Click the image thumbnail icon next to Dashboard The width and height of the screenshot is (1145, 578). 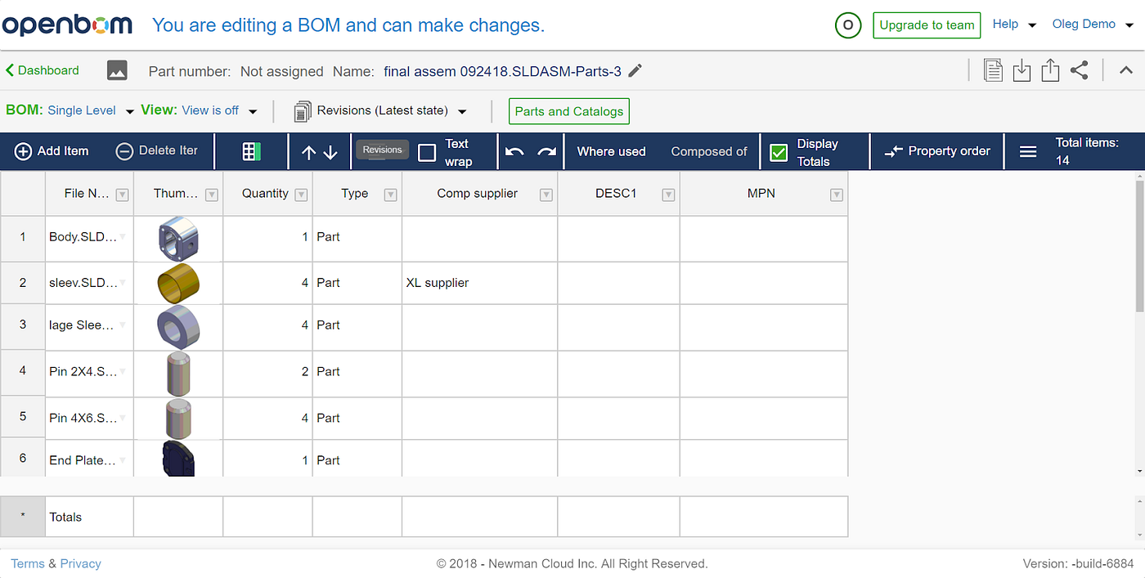[x=117, y=70]
